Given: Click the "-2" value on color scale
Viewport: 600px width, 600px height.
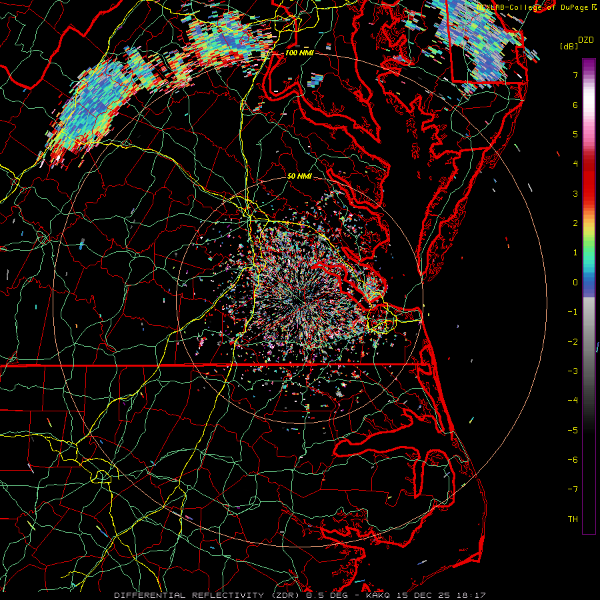Looking at the screenshot, I should (x=573, y=342).
